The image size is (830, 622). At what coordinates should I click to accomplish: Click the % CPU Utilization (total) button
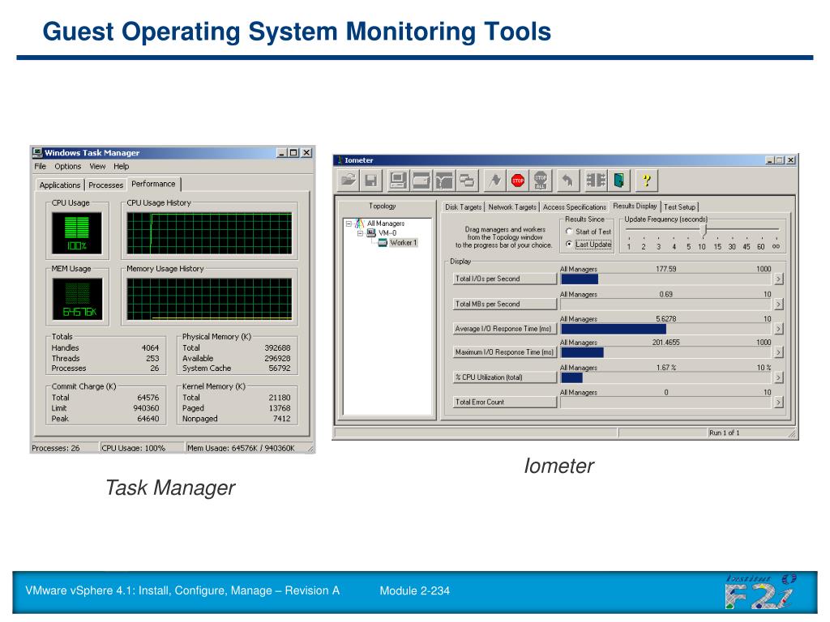504,377
